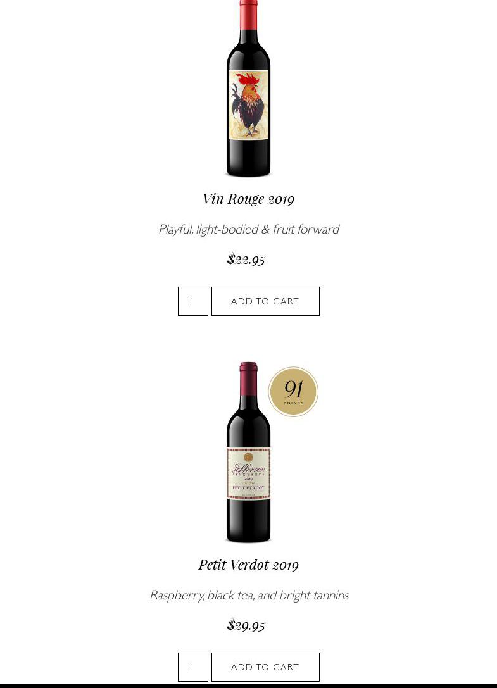Screen dimensions: 497x688
Task: Select the 'Raspberry, black tea, and bright tannins' text
Action: pos(249,596)
